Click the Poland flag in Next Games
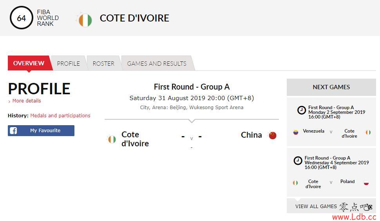380x221 pixels. (x=366, y=183)
